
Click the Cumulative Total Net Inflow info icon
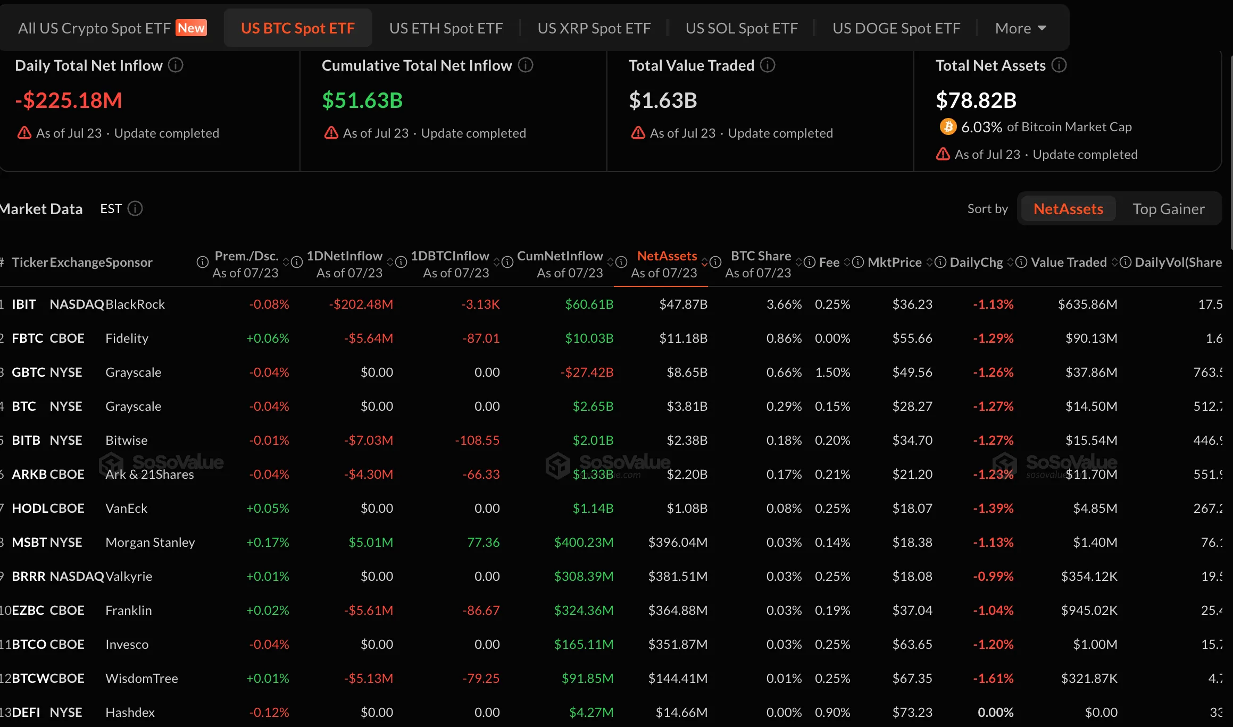[526, 65]
